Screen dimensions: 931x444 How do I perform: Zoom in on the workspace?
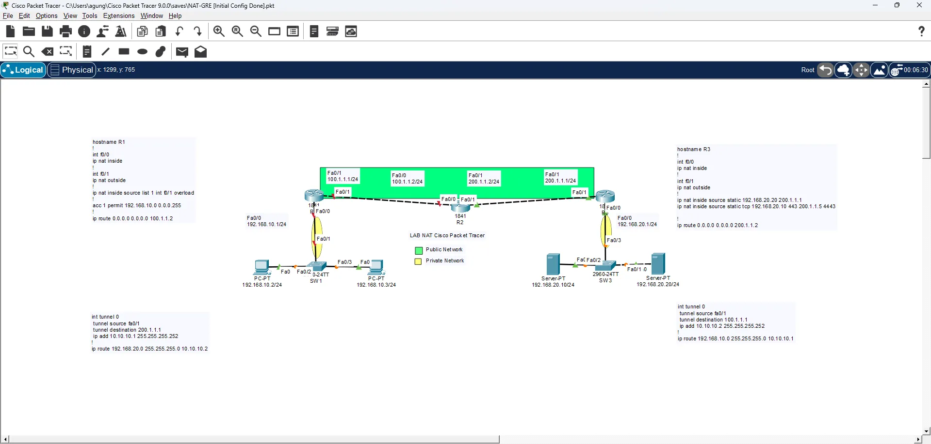[219, 31]
